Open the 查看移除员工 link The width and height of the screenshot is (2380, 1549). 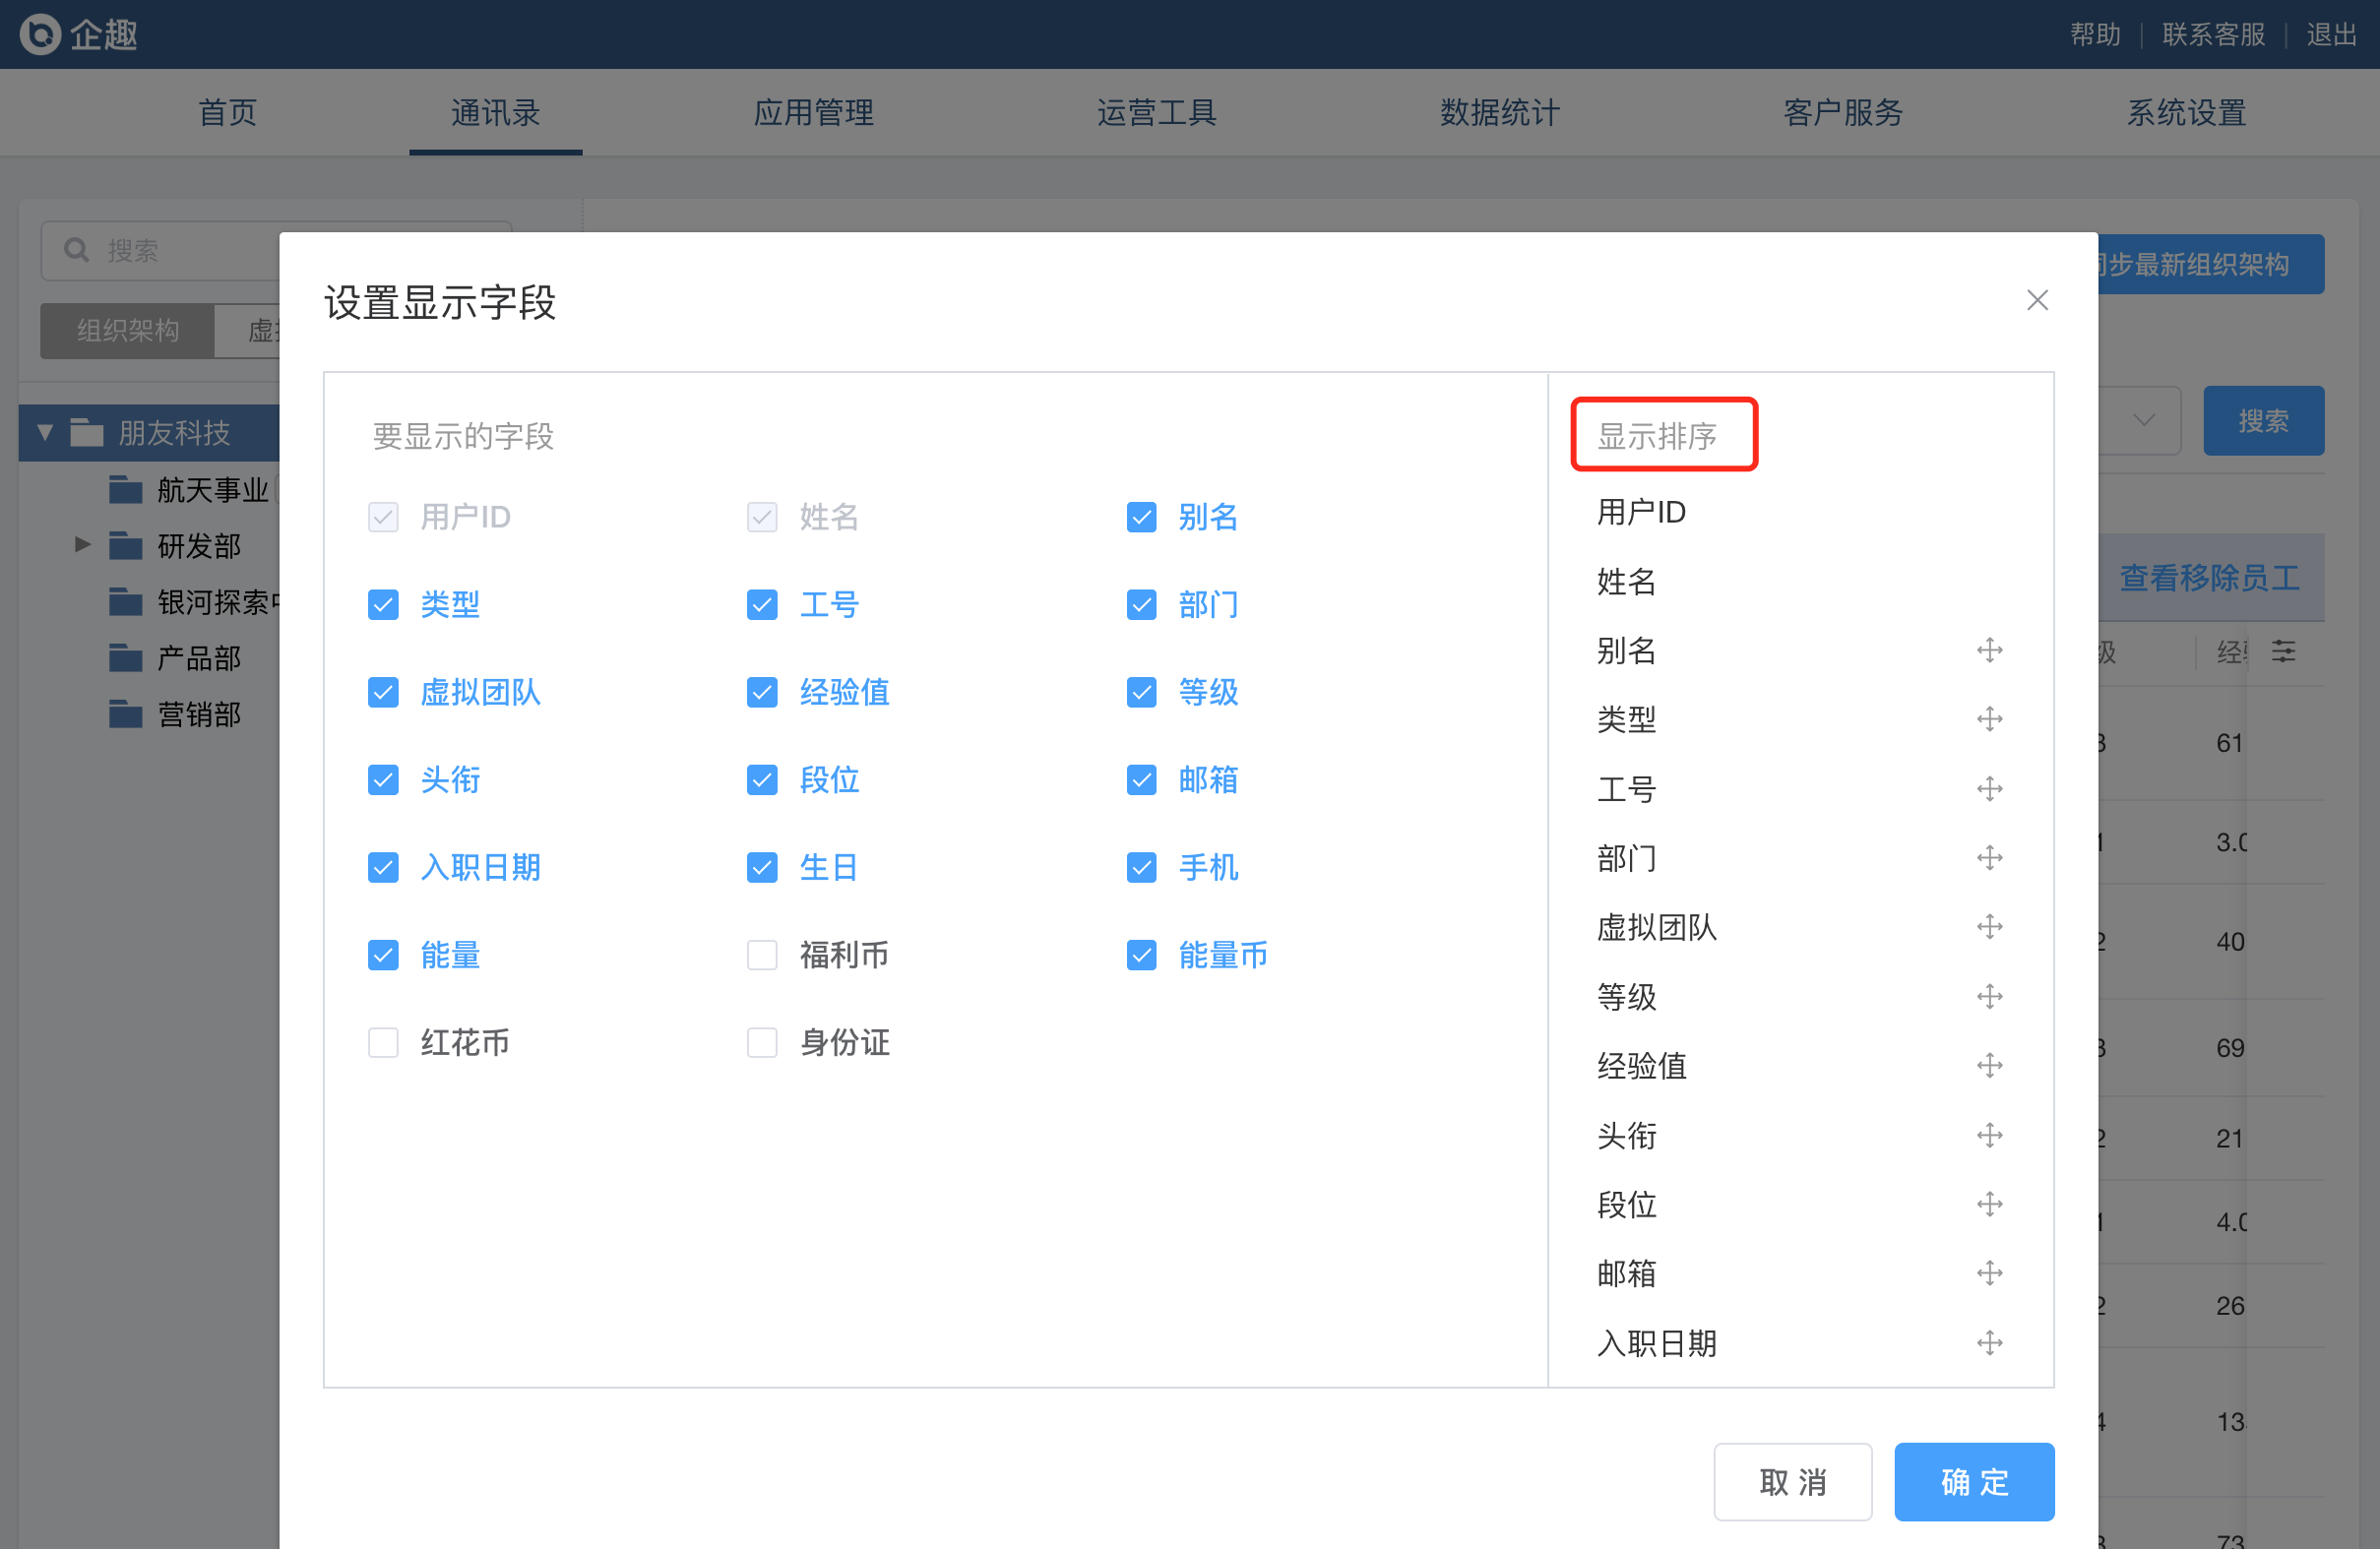coord(2208,577)
